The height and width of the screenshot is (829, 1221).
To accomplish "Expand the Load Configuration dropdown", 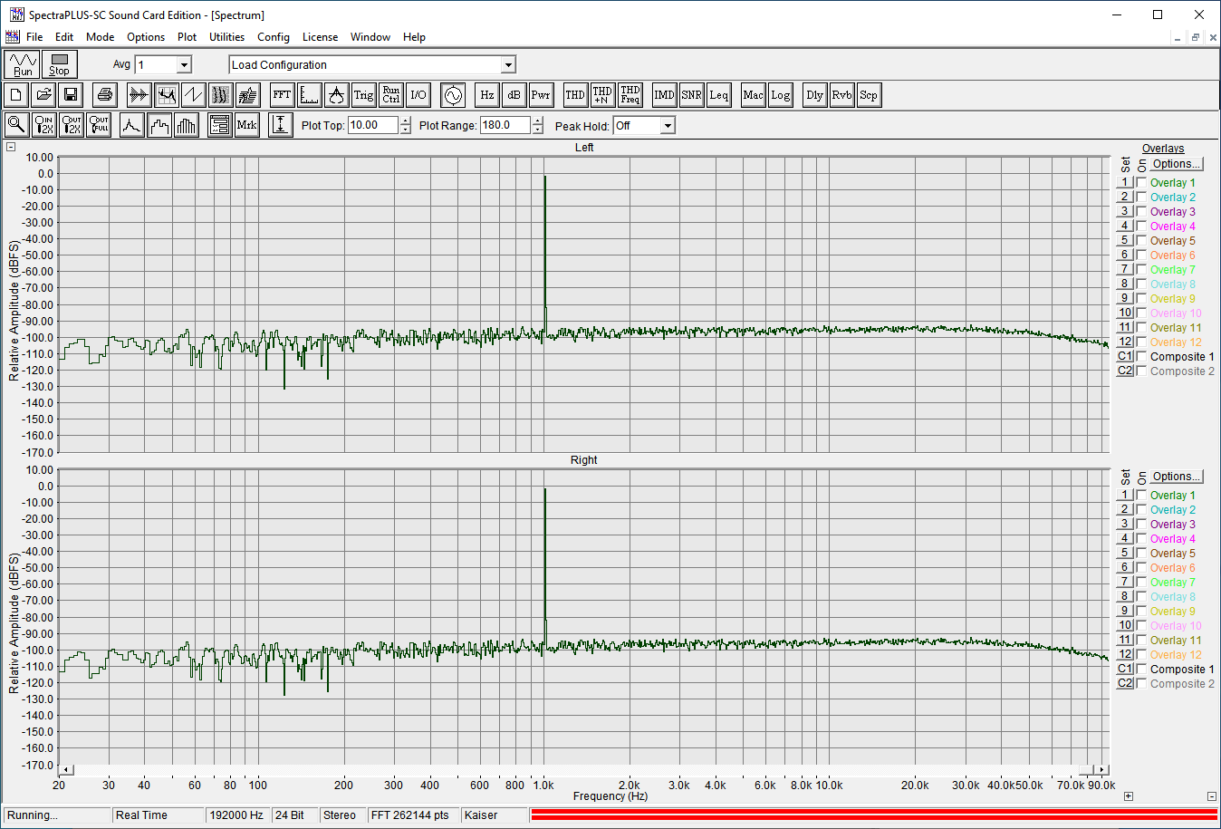I will coord(508,64).
